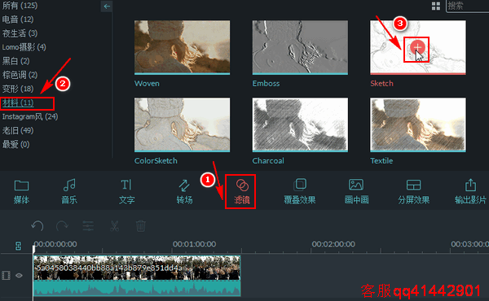Select category 所有 (125)
This screenshot has height=301, width=489.
tap(20, 6)
